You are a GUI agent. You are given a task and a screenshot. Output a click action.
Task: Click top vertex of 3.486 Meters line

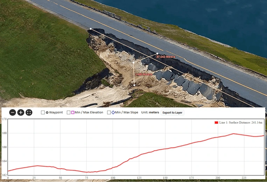pos(134,63)
